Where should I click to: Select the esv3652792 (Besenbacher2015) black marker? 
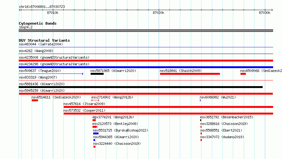201,120
